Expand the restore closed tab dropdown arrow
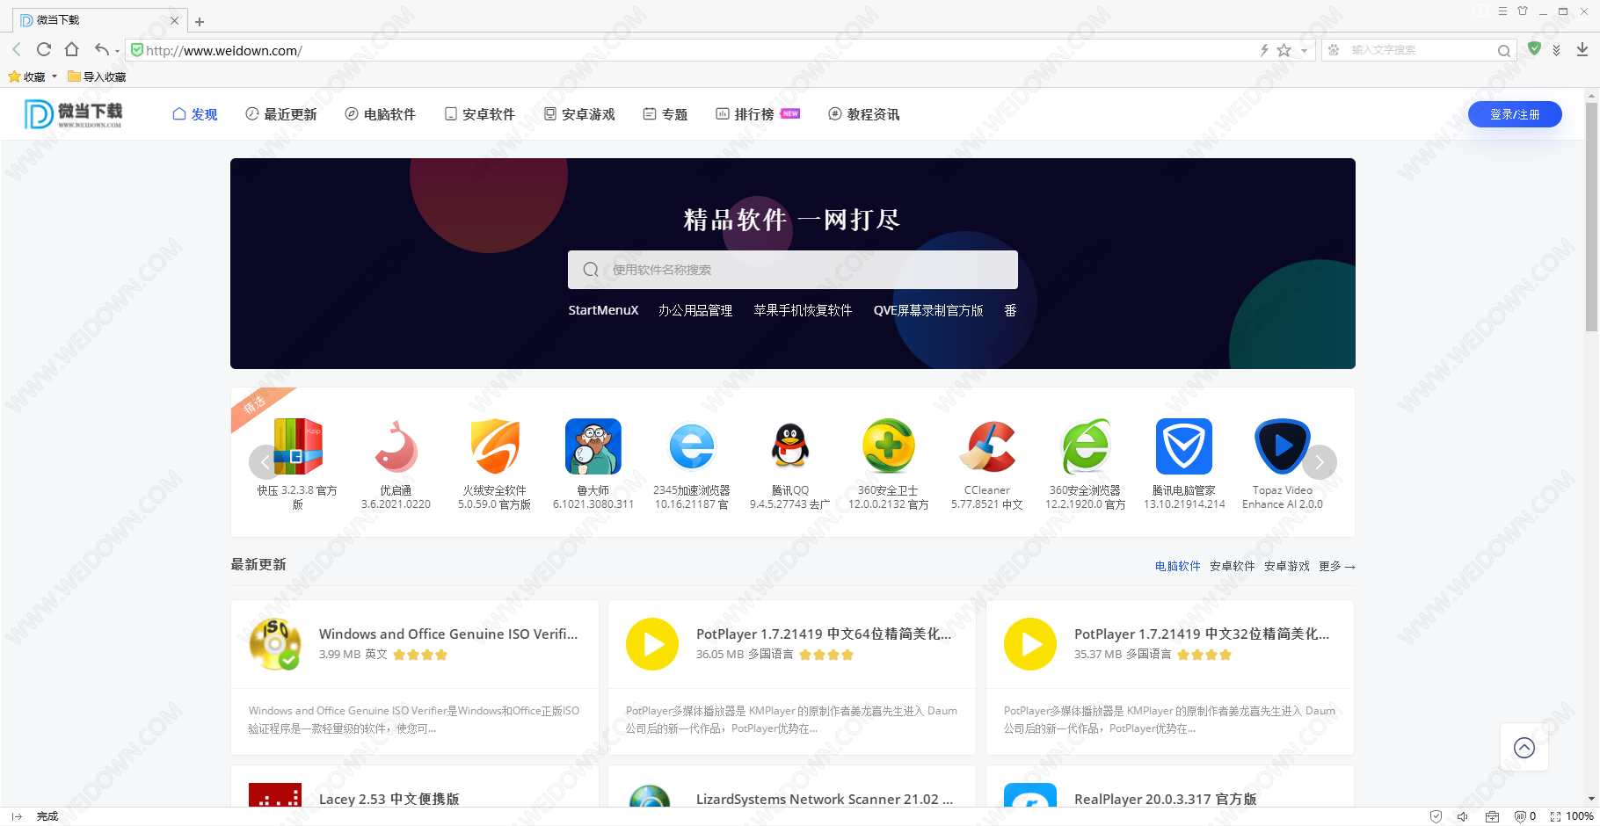The image size is (1600, 826). coord(117,51)
